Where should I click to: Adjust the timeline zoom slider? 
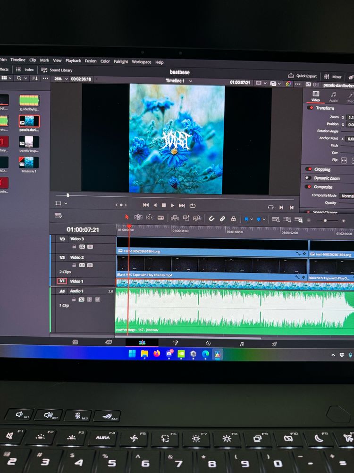coord(325,220)
